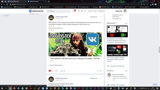Open Мои курсы bookmark

(95, 7)
